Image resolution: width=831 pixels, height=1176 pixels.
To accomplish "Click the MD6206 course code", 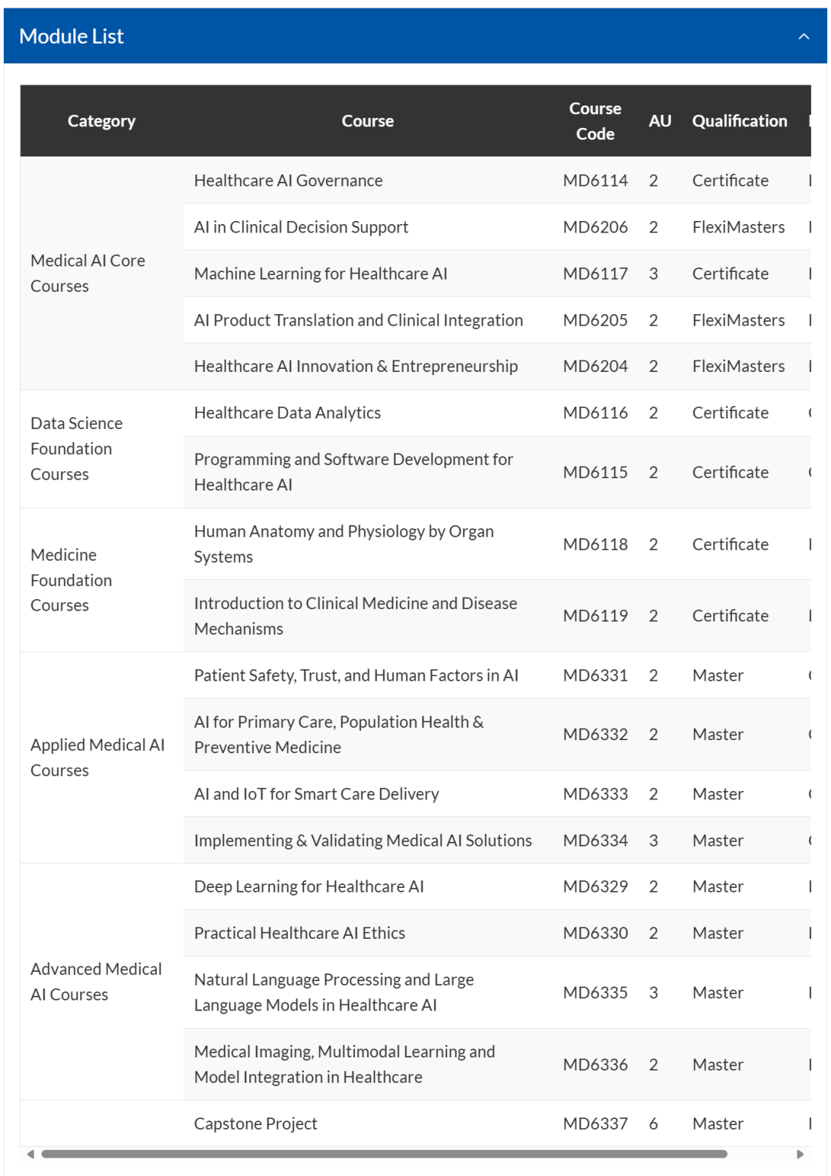I will [595, 227].
